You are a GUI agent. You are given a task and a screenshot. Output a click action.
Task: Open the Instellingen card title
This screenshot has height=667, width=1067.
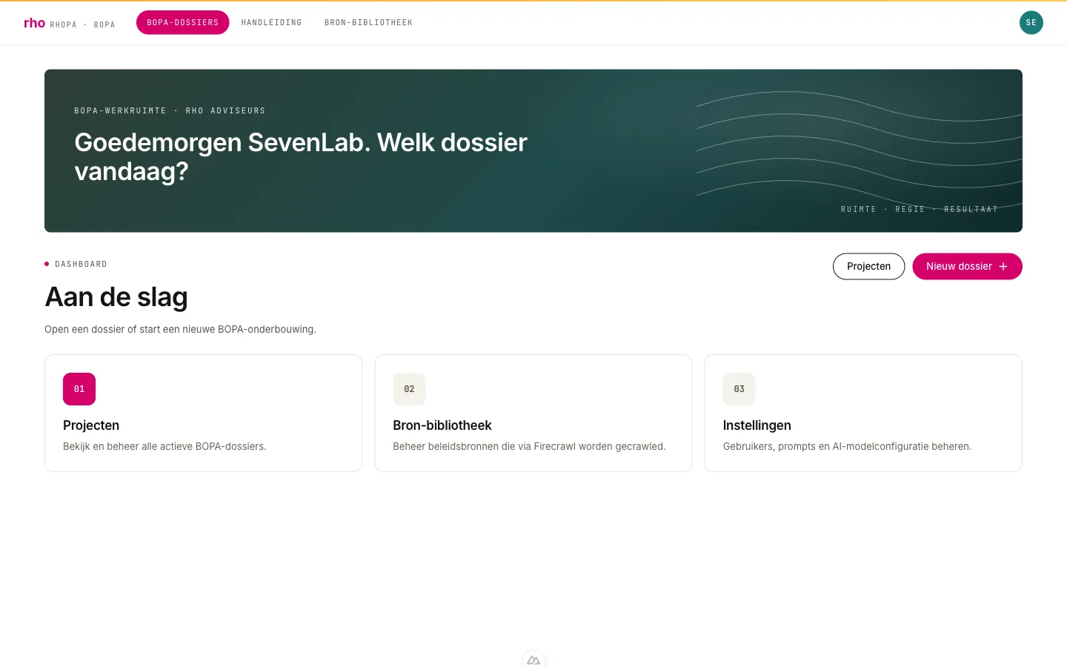coord(757,425)
